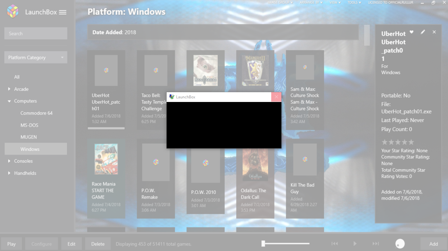Click the LaunchBox dialog title icon
The image size is (448, 251).
click(172, 97)
